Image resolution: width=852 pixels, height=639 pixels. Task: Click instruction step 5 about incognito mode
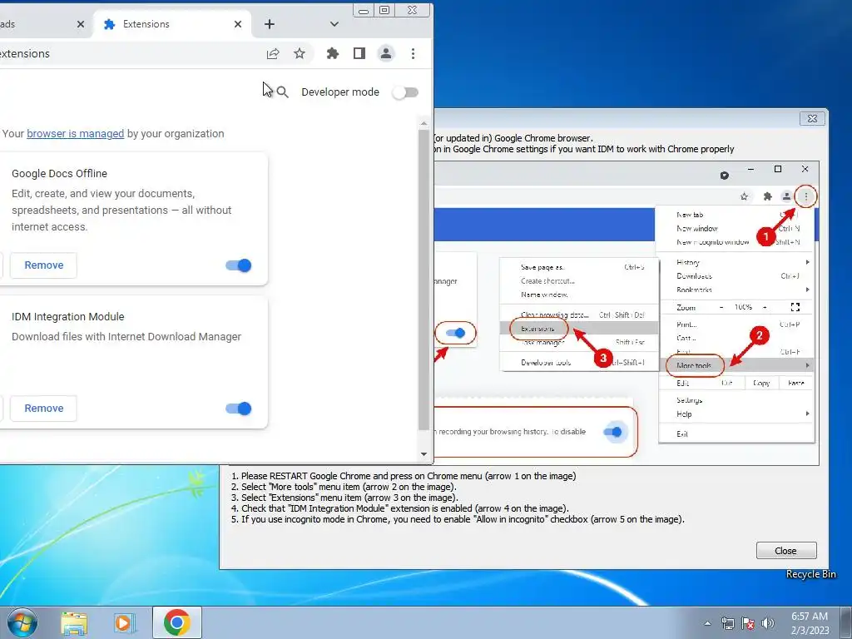(458, 519)
